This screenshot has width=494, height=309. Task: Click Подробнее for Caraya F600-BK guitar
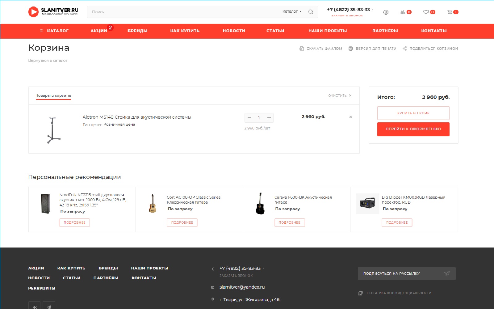290,222
